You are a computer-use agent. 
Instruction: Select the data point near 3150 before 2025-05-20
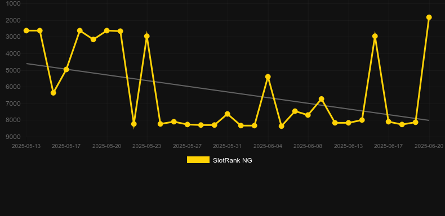[94, 39]
